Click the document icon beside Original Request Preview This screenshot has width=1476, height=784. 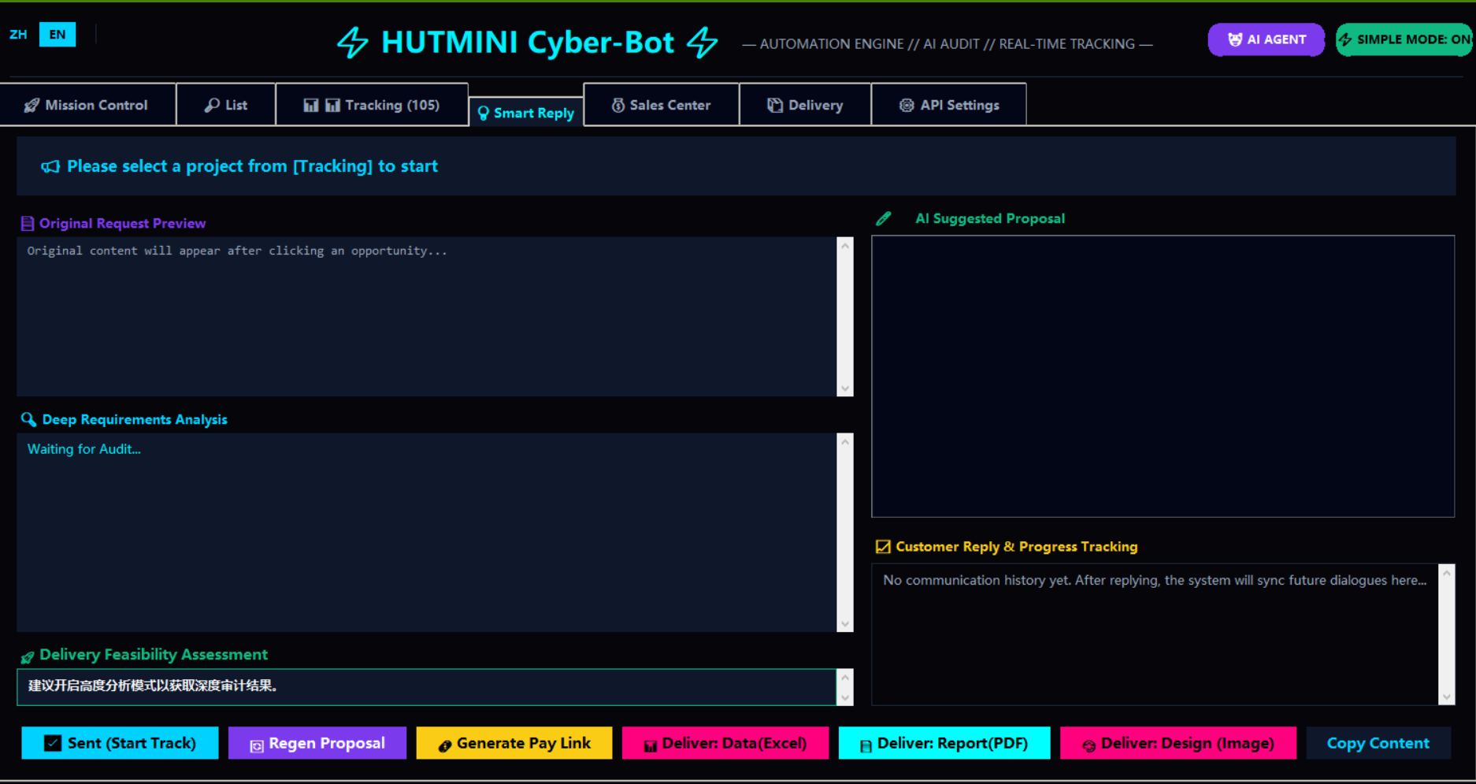[28, 223]
